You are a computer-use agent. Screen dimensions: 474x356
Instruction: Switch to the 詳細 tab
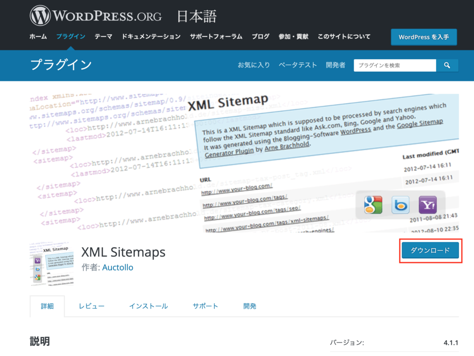click(47, 306)
